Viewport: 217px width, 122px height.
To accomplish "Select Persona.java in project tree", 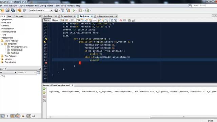I will point(17,50).
